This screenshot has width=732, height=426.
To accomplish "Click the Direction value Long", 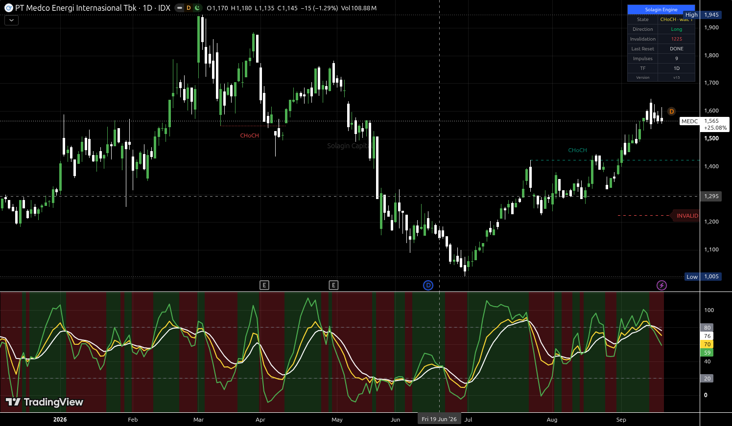I will [x=676, y=29].
